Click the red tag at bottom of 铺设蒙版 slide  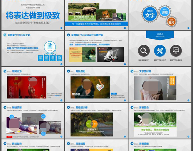[x=9, y=137]
